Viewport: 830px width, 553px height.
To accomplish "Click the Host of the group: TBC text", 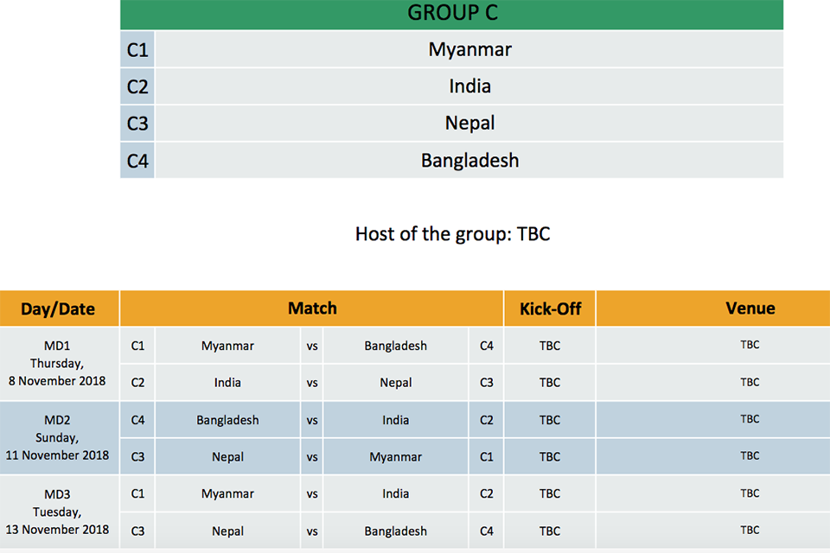I will (x=452, y=234).
